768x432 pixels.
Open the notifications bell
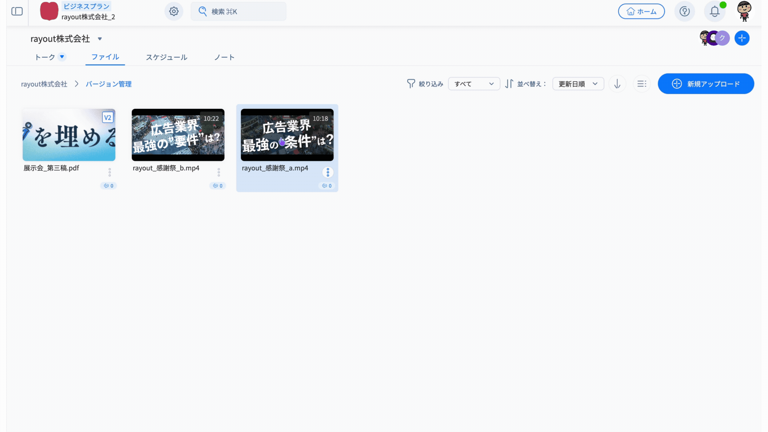pyautogui.click(x=715, y=11)
